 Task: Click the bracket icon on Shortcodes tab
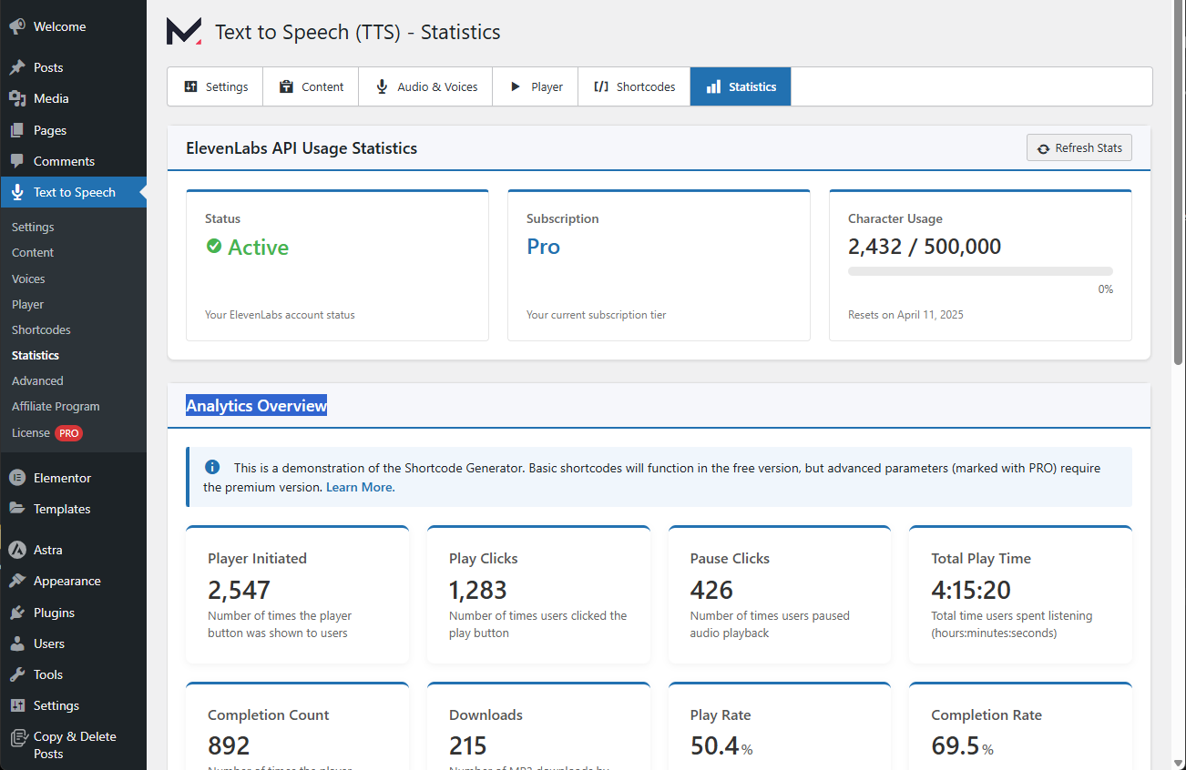pos(601,86)
